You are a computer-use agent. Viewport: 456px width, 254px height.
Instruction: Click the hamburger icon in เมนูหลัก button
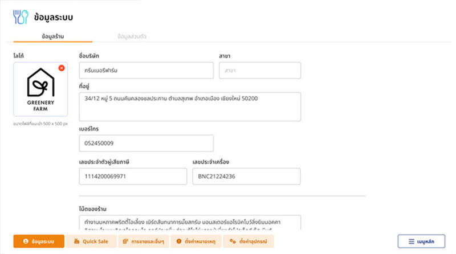(410, 241)
